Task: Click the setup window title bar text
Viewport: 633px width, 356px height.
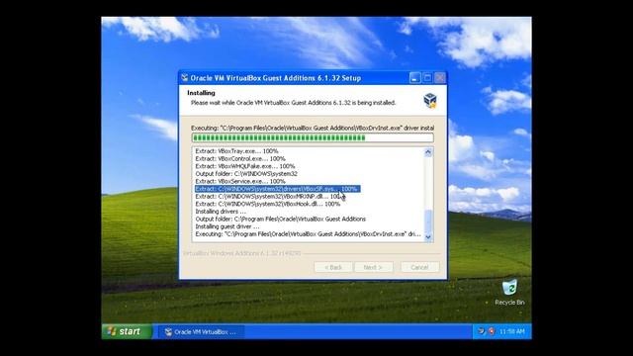Action: point(276,78)
